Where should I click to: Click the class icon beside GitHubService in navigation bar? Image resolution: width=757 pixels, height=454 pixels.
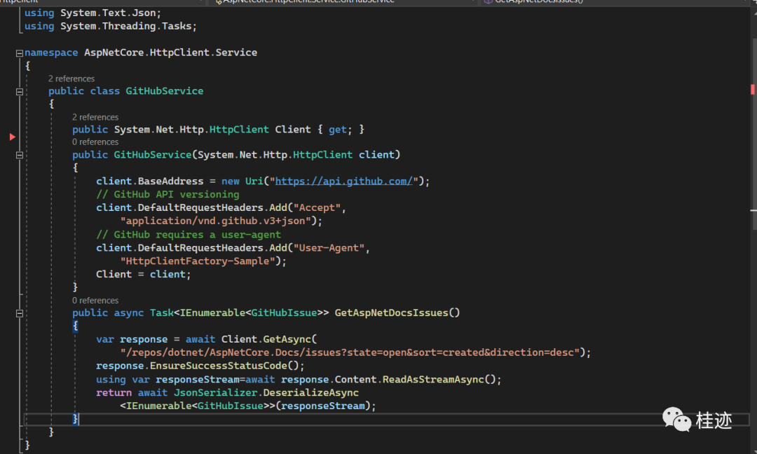point(219,2)
